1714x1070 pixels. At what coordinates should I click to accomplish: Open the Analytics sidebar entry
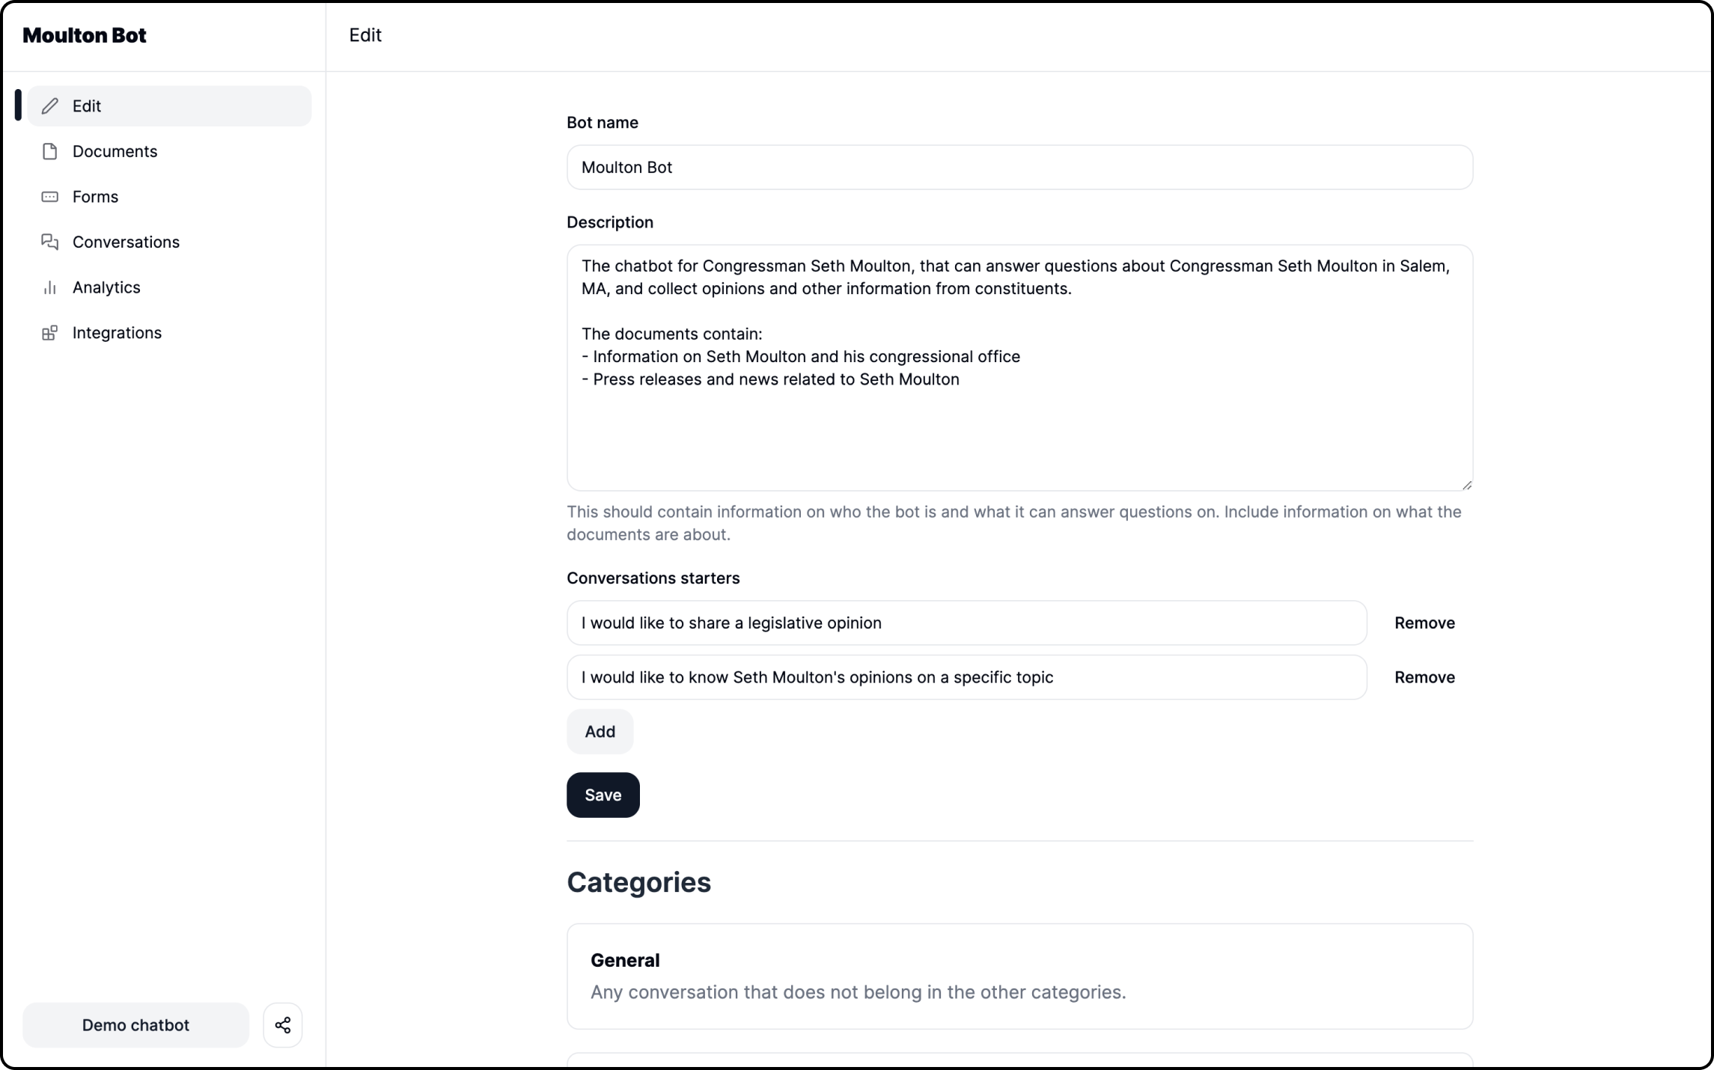pos(106,287)
